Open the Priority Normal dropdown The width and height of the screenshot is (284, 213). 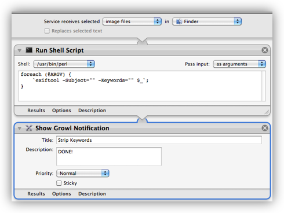(x=83, y=173)
